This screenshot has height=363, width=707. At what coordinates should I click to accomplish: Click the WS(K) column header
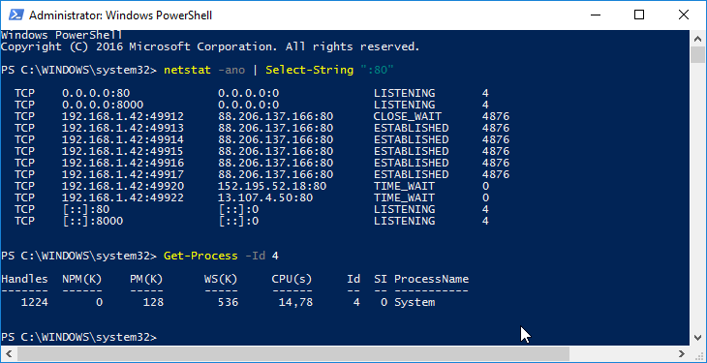221,279
